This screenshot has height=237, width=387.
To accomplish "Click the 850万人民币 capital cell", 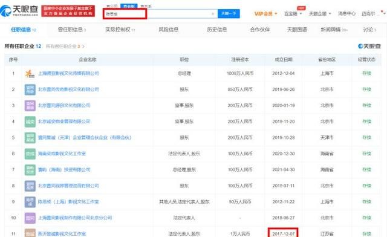I will (x=240, y=89).
